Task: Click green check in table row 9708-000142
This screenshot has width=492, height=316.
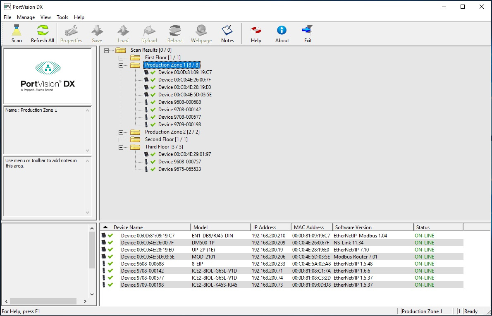Action: (x=110, y=271)
